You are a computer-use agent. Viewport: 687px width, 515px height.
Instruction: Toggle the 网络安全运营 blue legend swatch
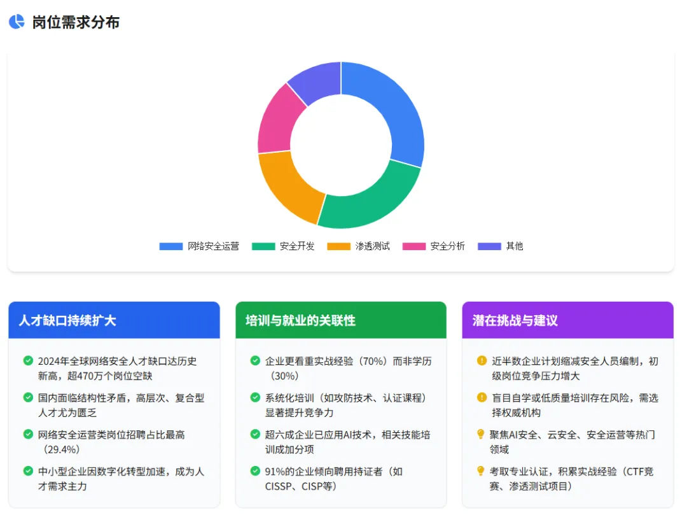[x=171, y=246]
